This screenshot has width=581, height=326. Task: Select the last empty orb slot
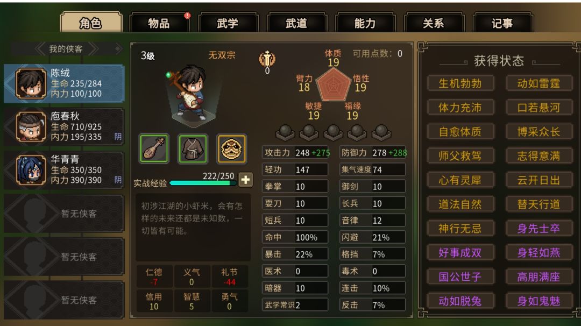[381, 132]
